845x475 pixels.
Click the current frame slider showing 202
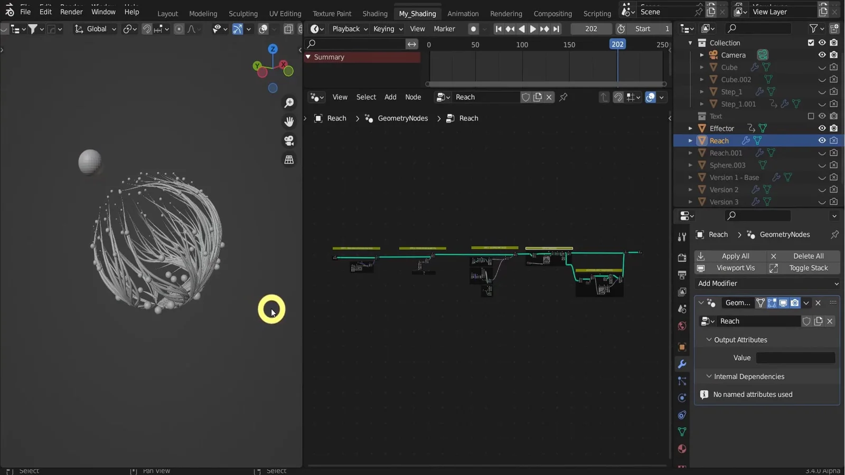[x=590, y=28]
